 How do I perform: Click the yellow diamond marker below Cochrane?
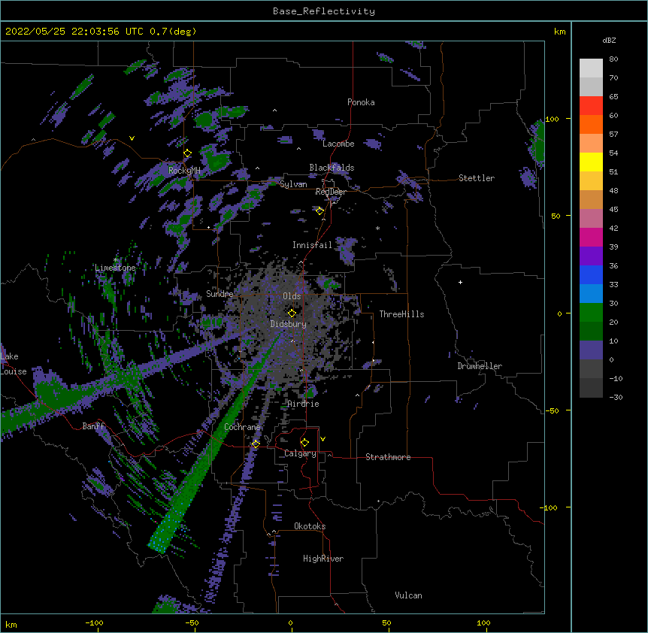tap(256, 444)
